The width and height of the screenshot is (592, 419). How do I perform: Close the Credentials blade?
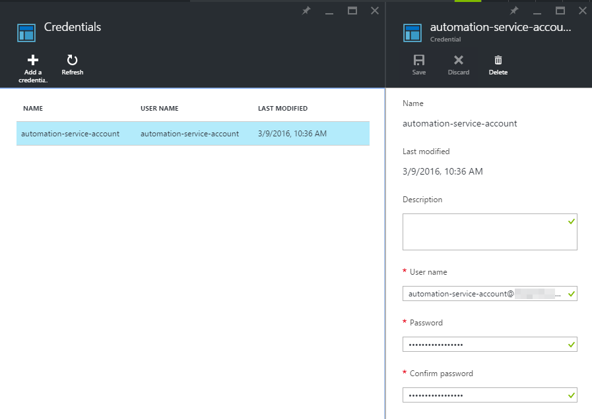pos(374,11)
